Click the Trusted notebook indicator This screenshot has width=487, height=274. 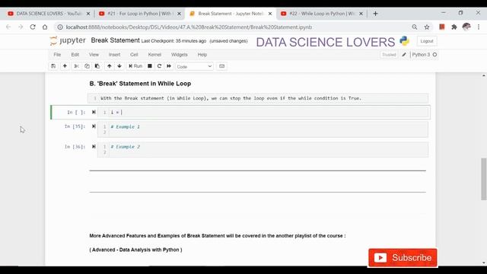tap(389, 55)
